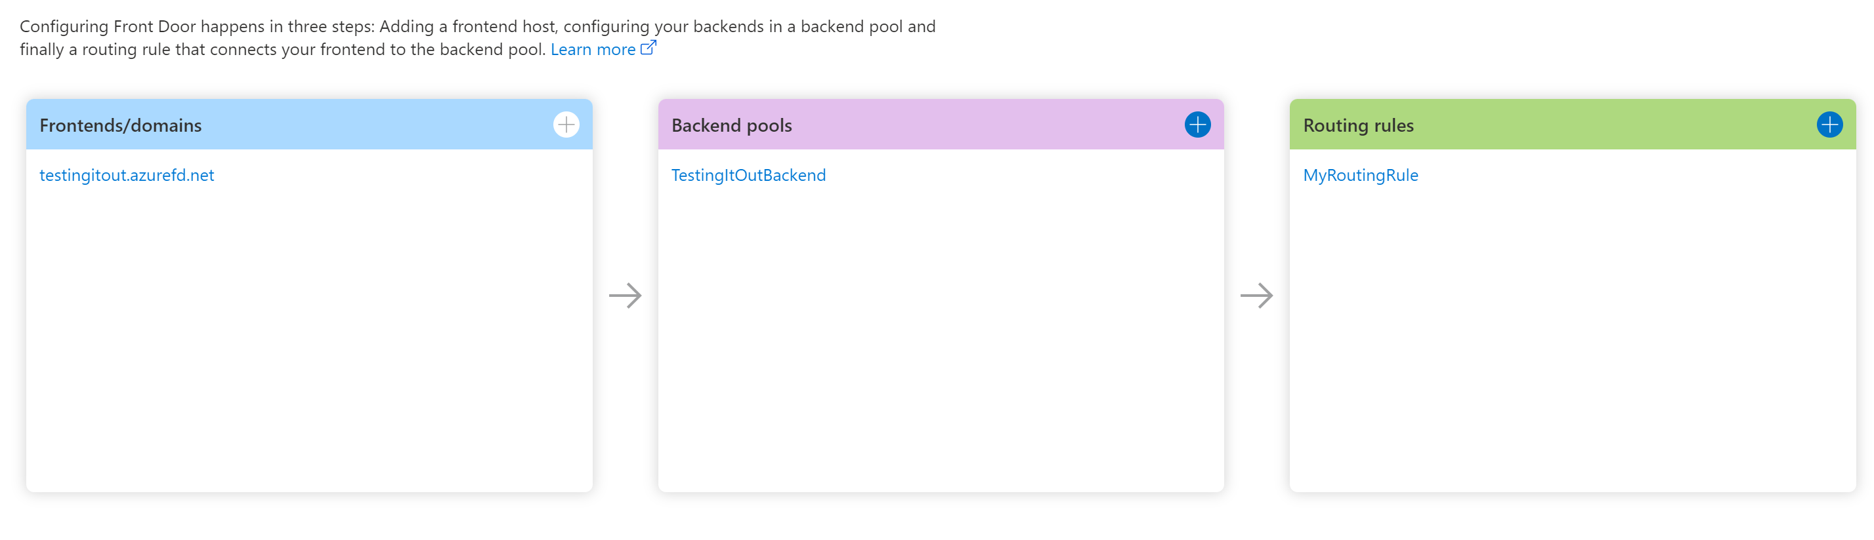The width and height of the screenshot is (1874, 540).
Task: Click arrow between Backend pools and Routing rules
Action: click(x=1256, y=296)
